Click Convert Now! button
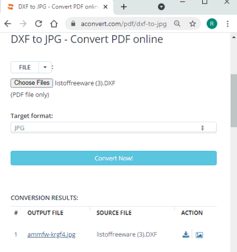This screenshot has width=237, height=252. (x=114, y=158)
